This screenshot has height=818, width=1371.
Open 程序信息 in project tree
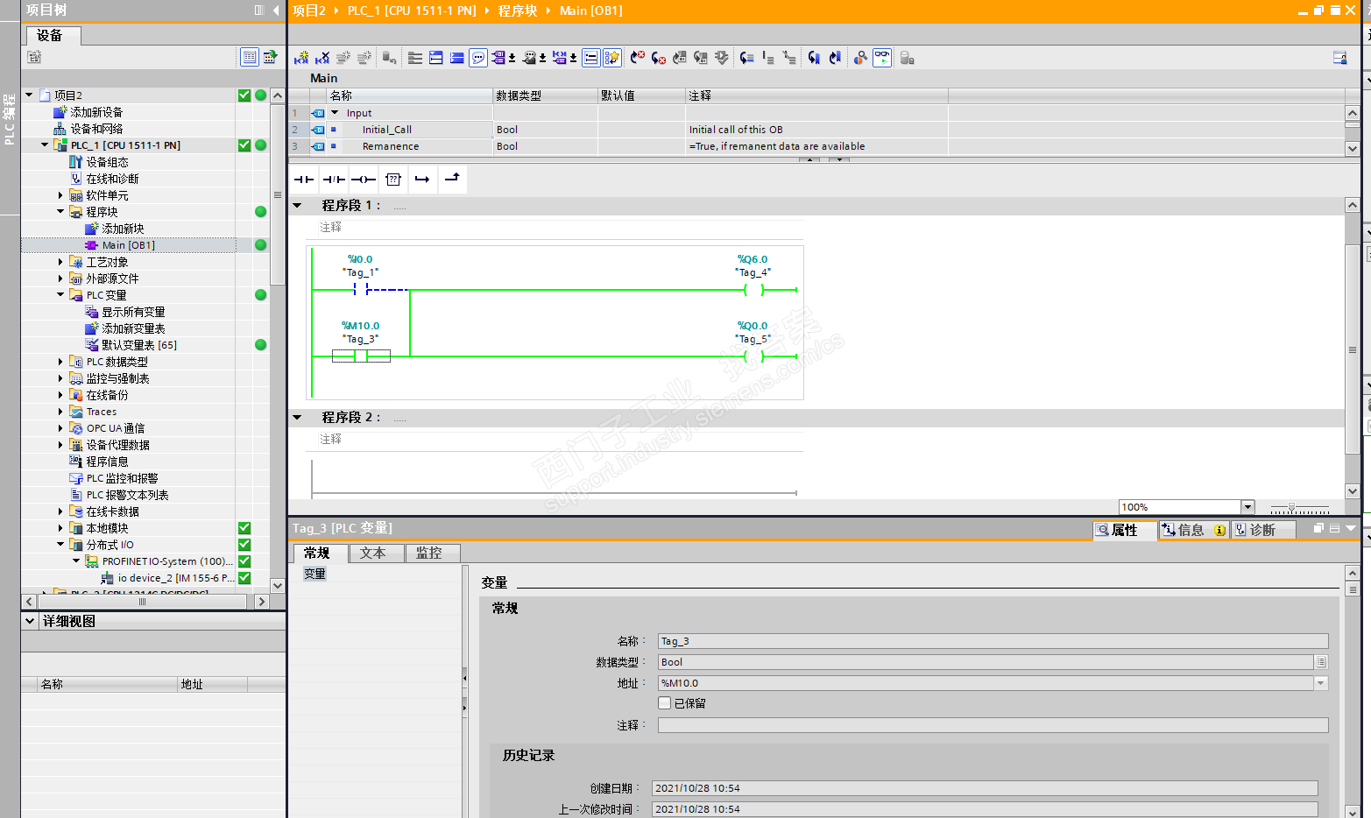click(x=107, y=462)
